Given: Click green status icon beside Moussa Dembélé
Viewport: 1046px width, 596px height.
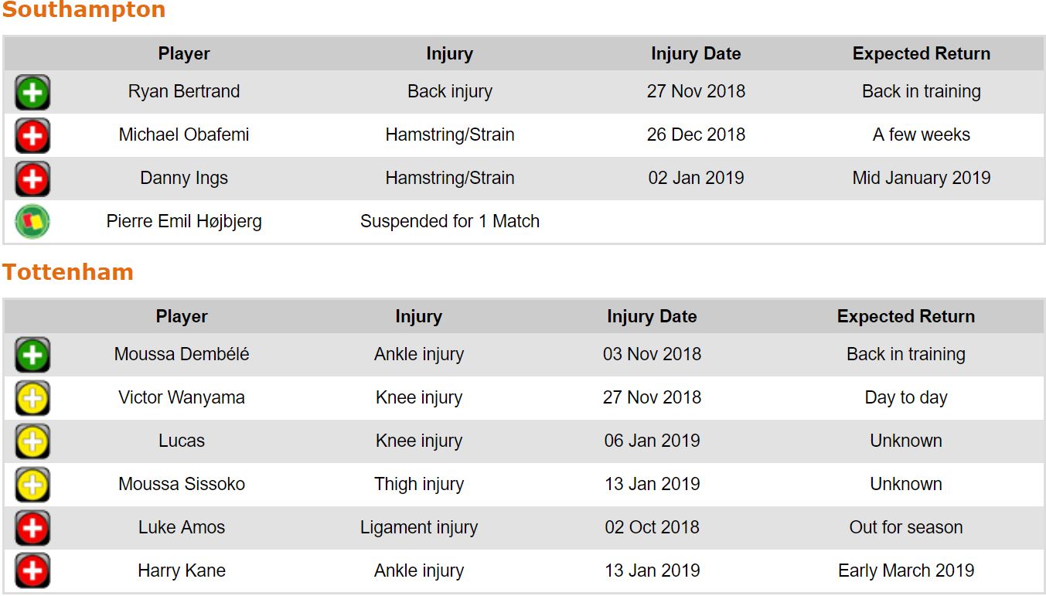Looking at the screenshot, I should click(32, 356).
